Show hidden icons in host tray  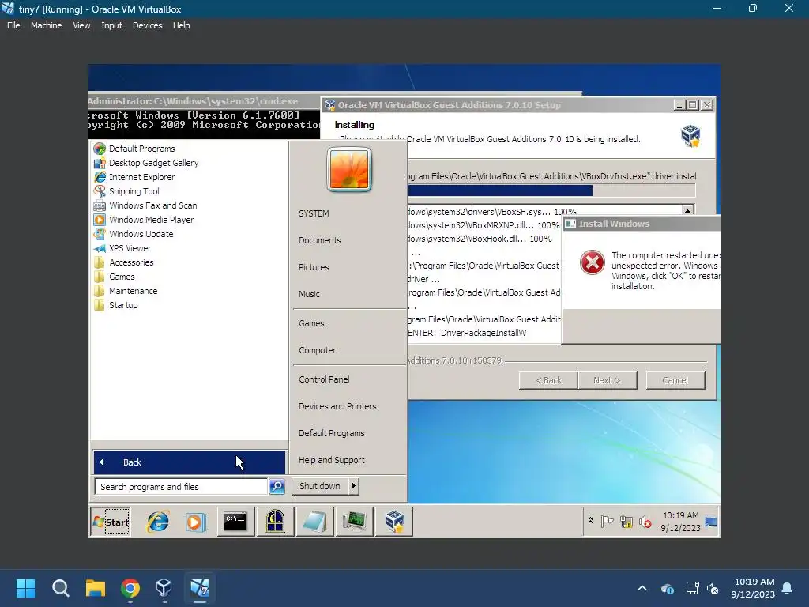(642, 588)
